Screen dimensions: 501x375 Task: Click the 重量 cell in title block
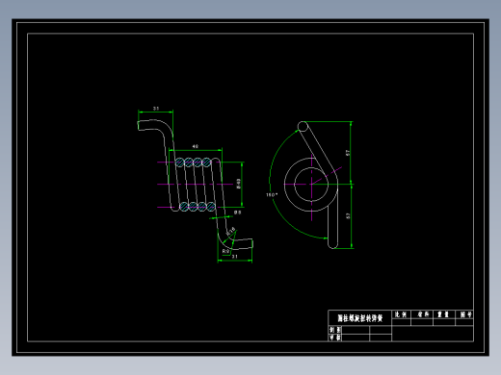[x=443, y=314]
